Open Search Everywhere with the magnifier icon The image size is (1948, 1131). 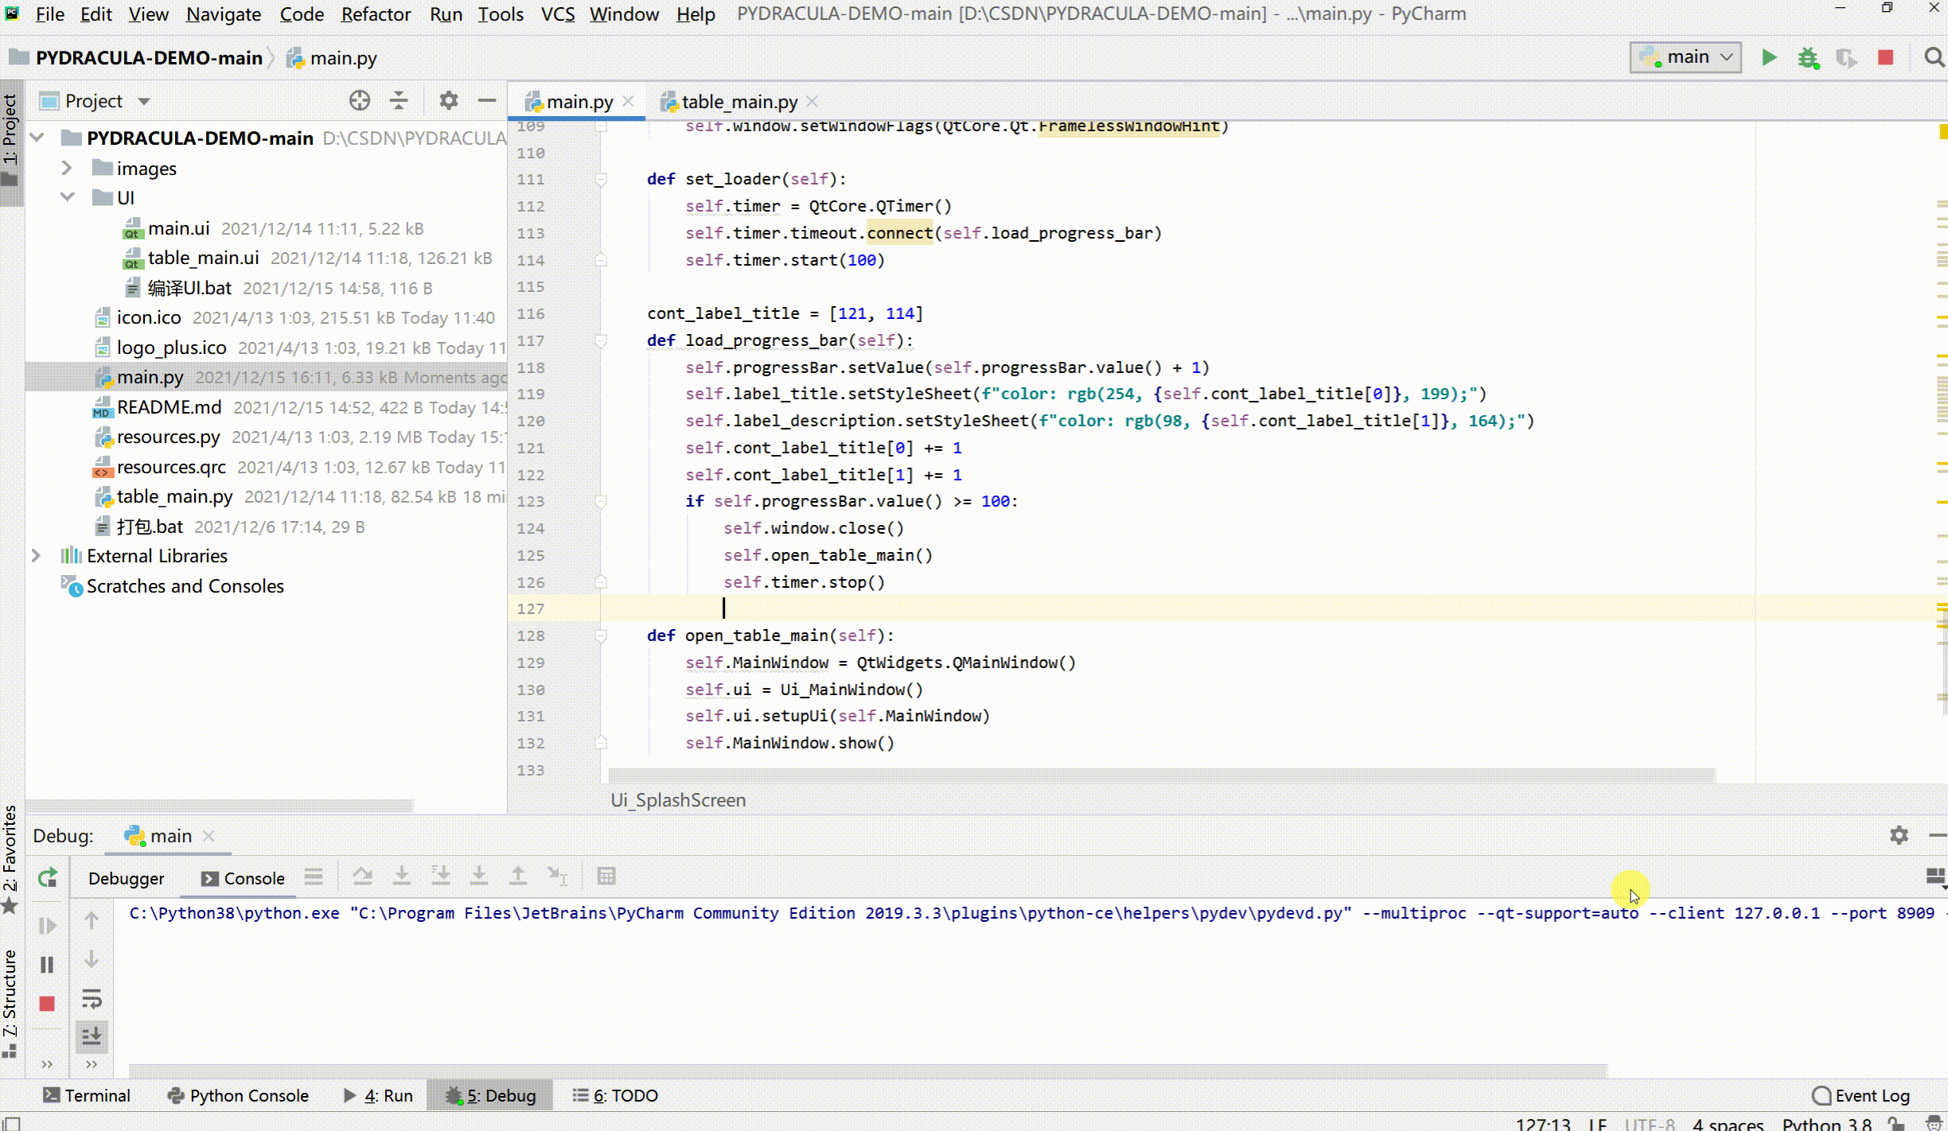[1934, 57]
